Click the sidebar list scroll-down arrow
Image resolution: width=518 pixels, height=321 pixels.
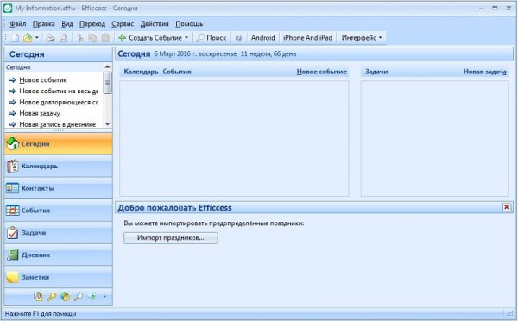107,124
